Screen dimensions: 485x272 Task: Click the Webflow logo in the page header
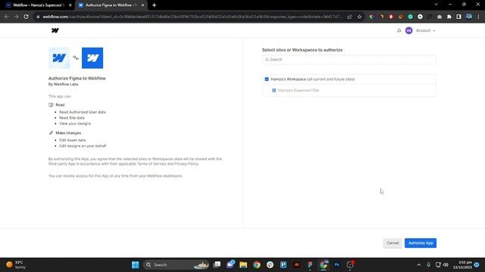click(55, 30)
